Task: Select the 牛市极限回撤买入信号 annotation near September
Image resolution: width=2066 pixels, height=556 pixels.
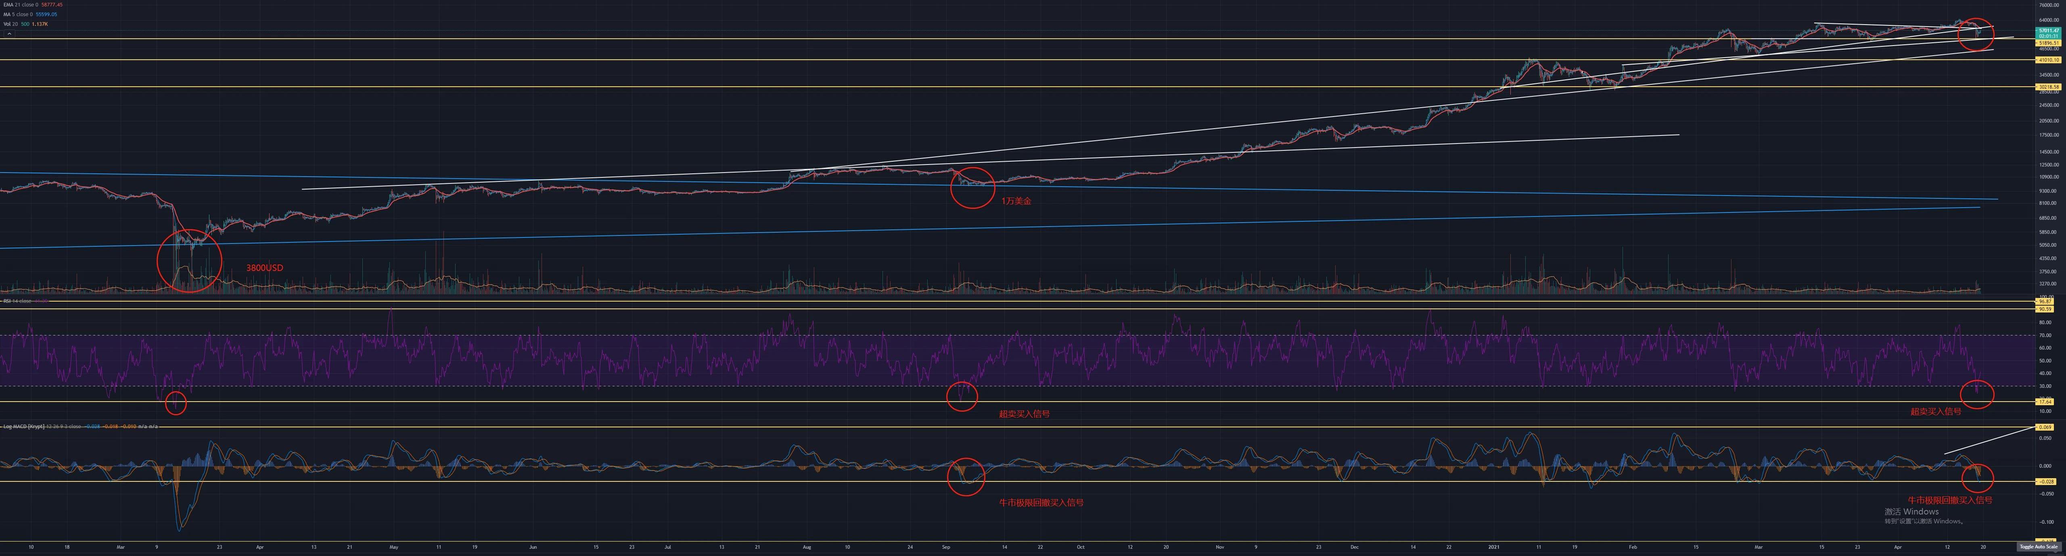Action: click(x=1041, y=502)
